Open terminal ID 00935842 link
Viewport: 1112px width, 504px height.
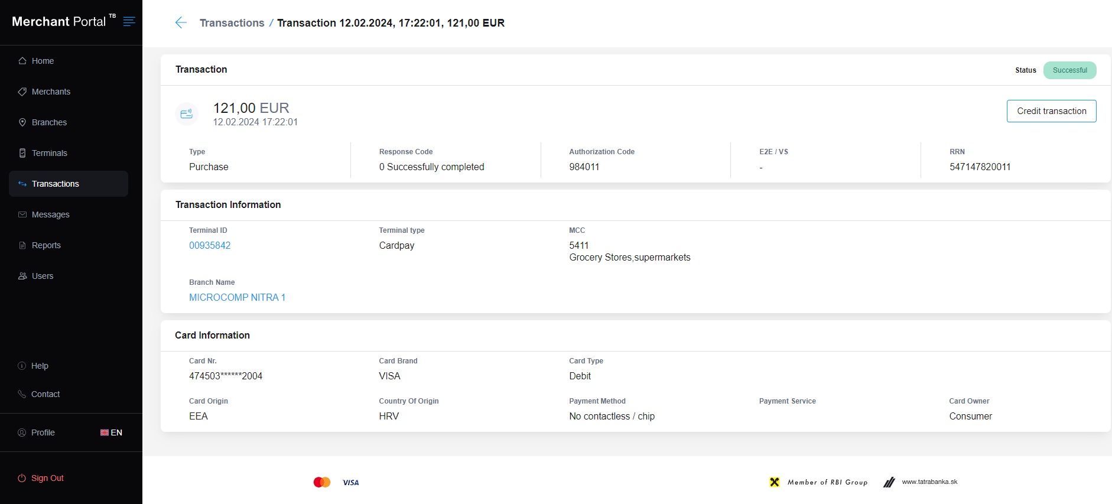click(210, 245)
